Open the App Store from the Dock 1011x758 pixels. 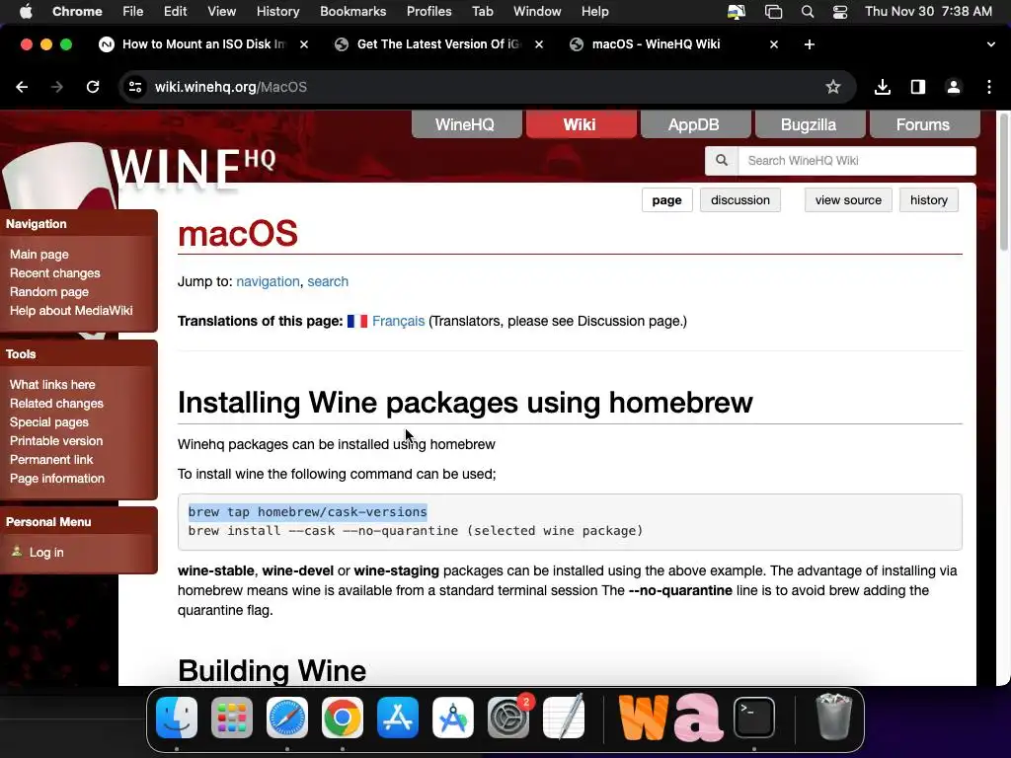tap(398, 718)
